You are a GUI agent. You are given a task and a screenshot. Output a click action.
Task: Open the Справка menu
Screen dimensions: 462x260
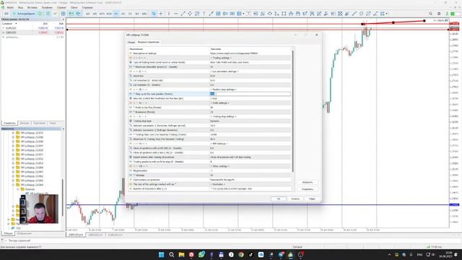[87, 7]
